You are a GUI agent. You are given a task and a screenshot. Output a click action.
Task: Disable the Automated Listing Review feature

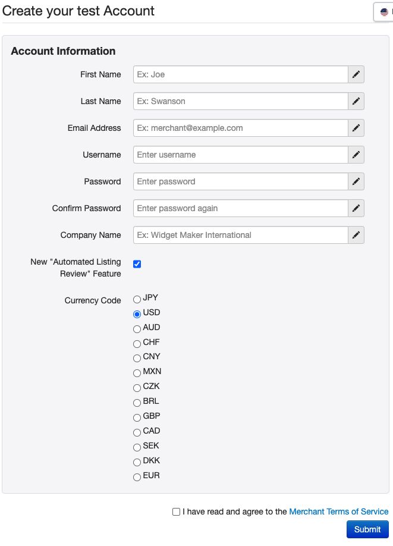[x=137, y=263]
